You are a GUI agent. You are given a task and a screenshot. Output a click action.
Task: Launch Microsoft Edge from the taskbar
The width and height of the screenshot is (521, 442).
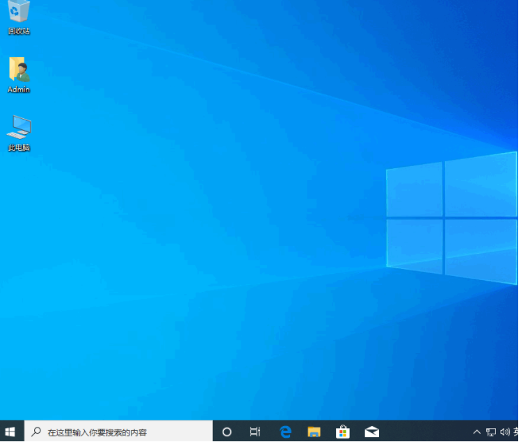(285, 432)
